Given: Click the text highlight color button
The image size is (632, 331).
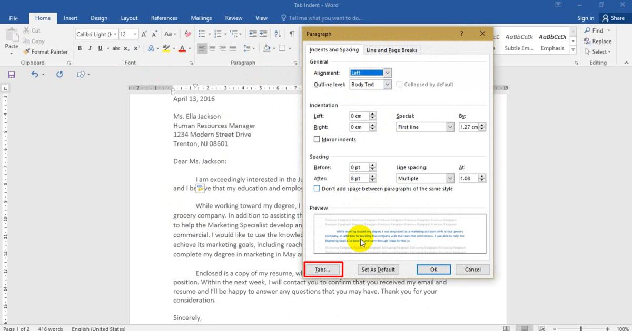Looking at the screenshot, I should click(166, 48).
